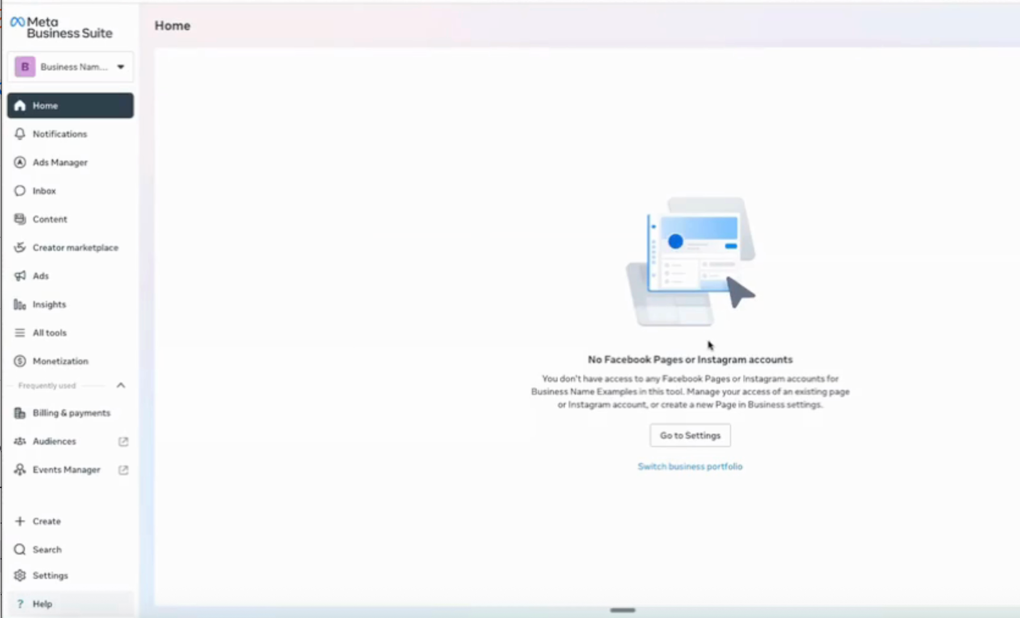Open Creator marketplace menu label
1020x618 pixels.
76,247
